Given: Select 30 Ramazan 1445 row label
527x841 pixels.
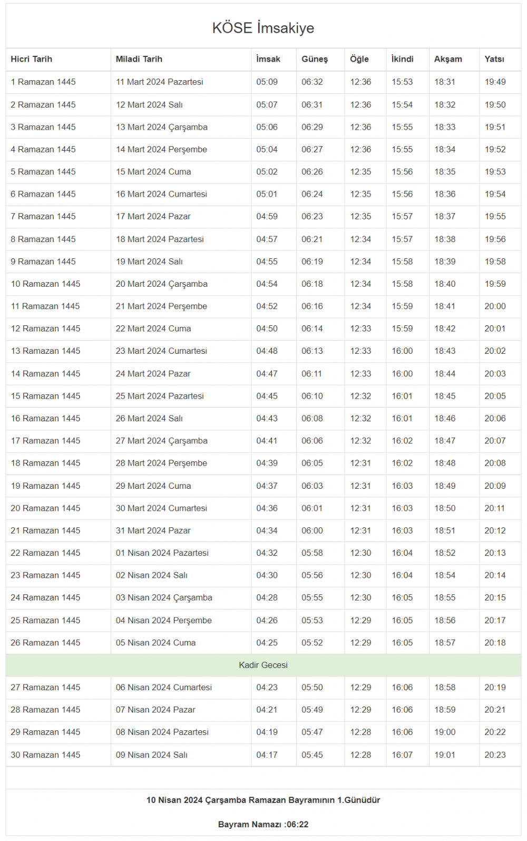Looking at the screenshot, I should click(45, 755).
